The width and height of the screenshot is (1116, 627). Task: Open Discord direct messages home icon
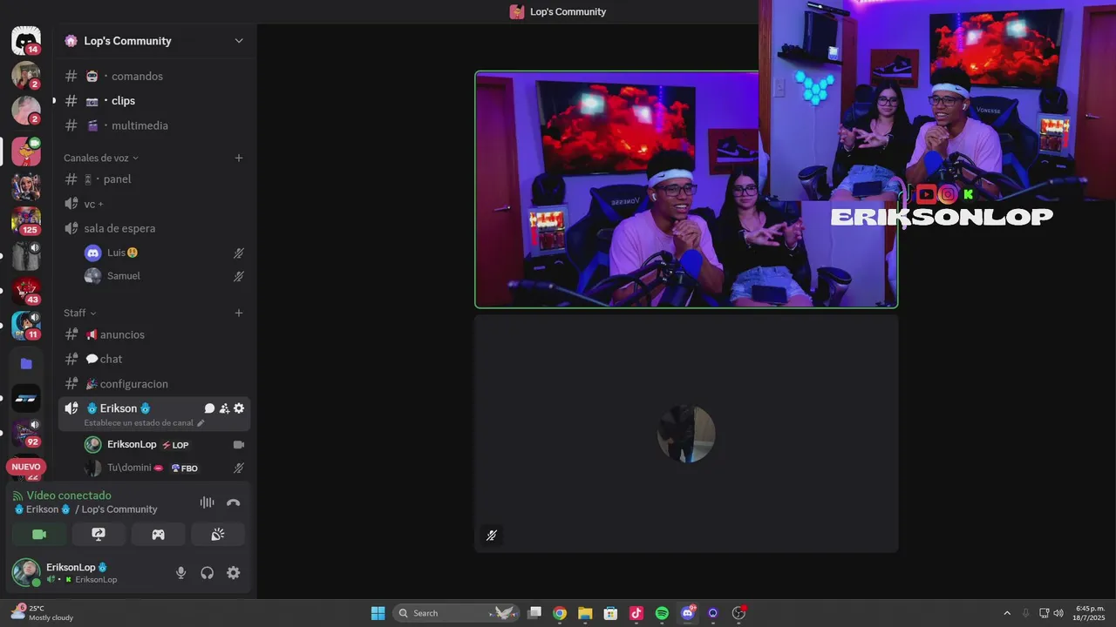tap(26, 41)
